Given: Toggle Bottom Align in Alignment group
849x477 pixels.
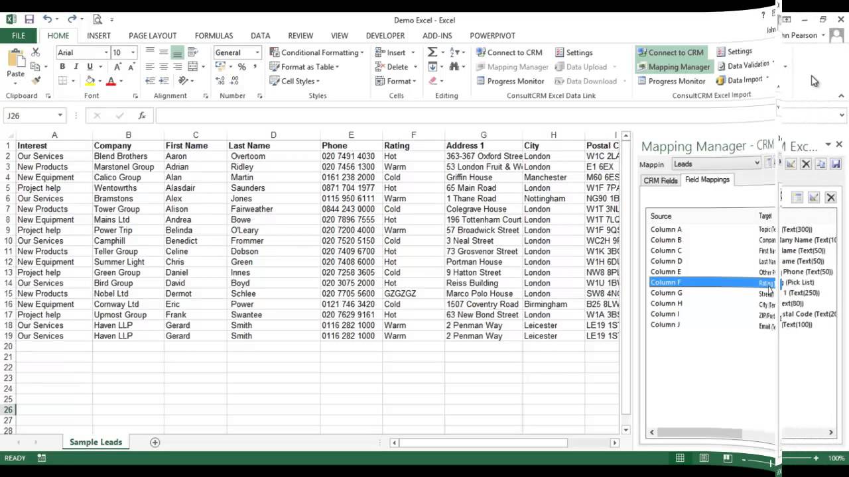Looking at the screenshot, I should (x=177, y=52).
